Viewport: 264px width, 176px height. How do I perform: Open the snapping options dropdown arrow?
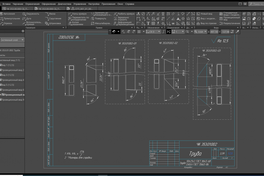(x=119, y=32)
